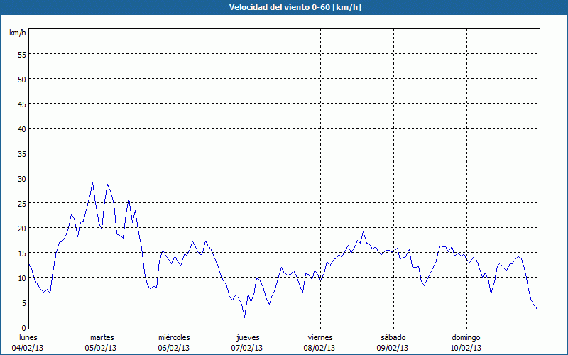568x355 pixels.
Task: Click the final data point at line's right end
Action: coord(536,308)
